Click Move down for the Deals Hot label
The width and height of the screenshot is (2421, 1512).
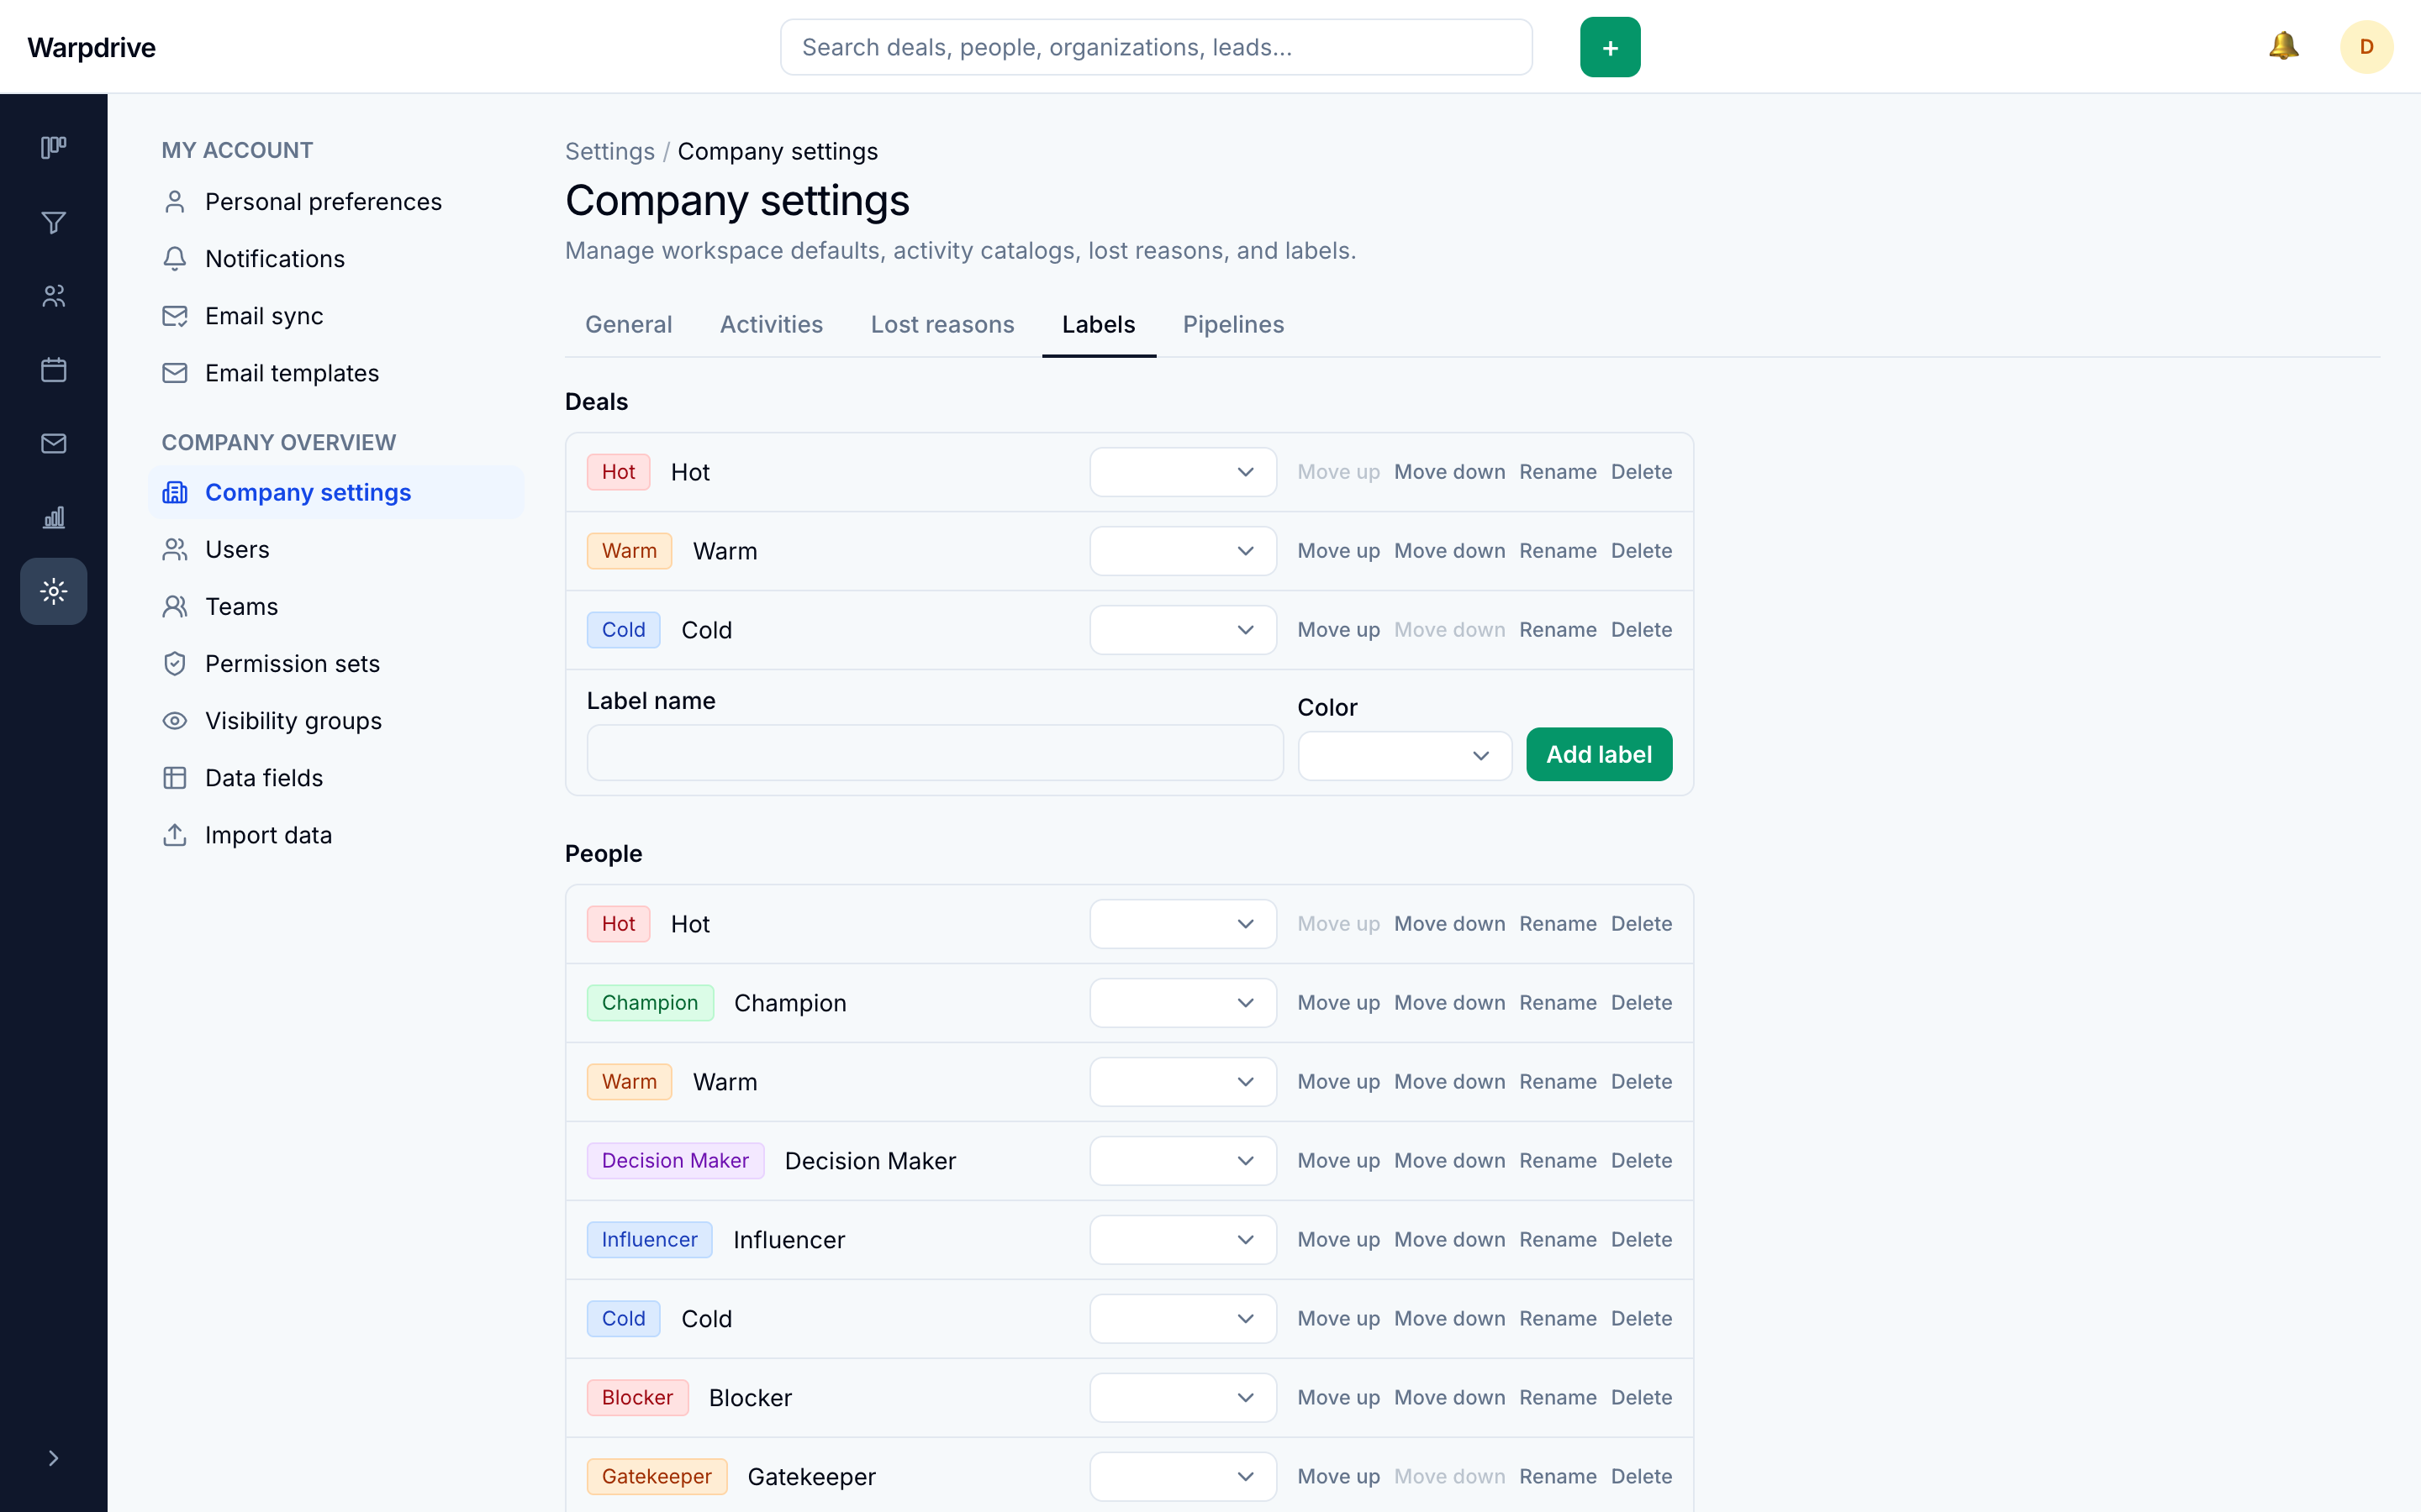click(x=1449, y=472)
